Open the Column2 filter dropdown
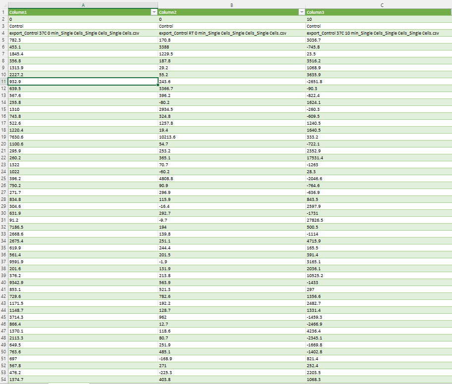Viewport: 452px width, 384px height. 301,12
